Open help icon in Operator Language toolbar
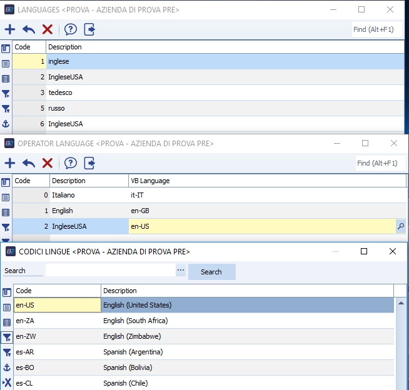The width and height of the screenshot is (409, 390). [71, 163]
